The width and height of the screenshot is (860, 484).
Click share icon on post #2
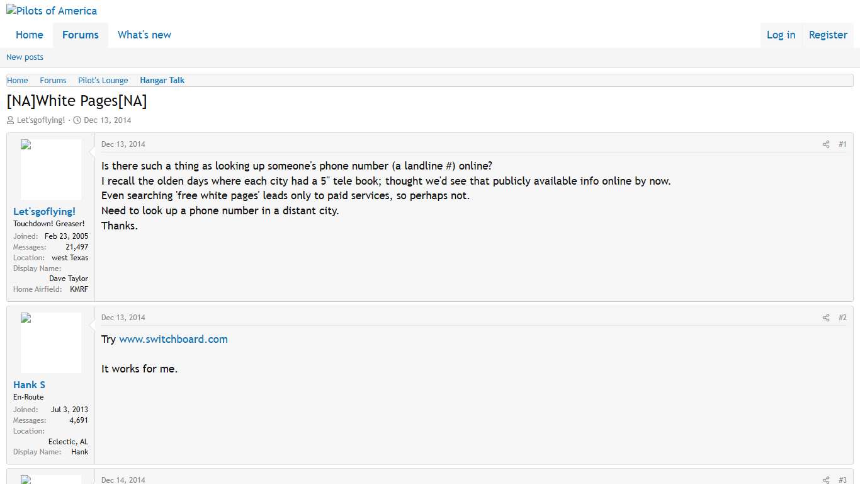(x=826, y=318)
